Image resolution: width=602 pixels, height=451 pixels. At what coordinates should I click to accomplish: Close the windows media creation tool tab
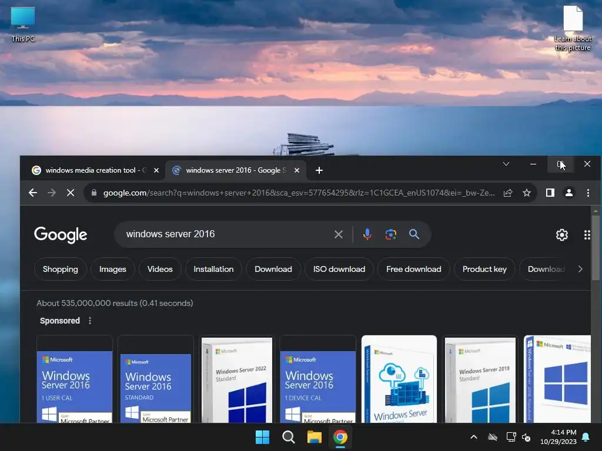[x=156, y=170]
